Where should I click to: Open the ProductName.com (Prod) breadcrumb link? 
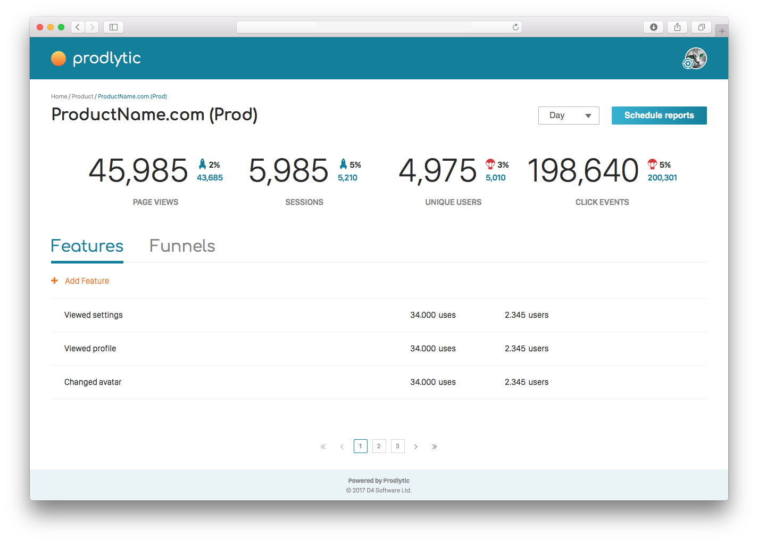point(132,96)
